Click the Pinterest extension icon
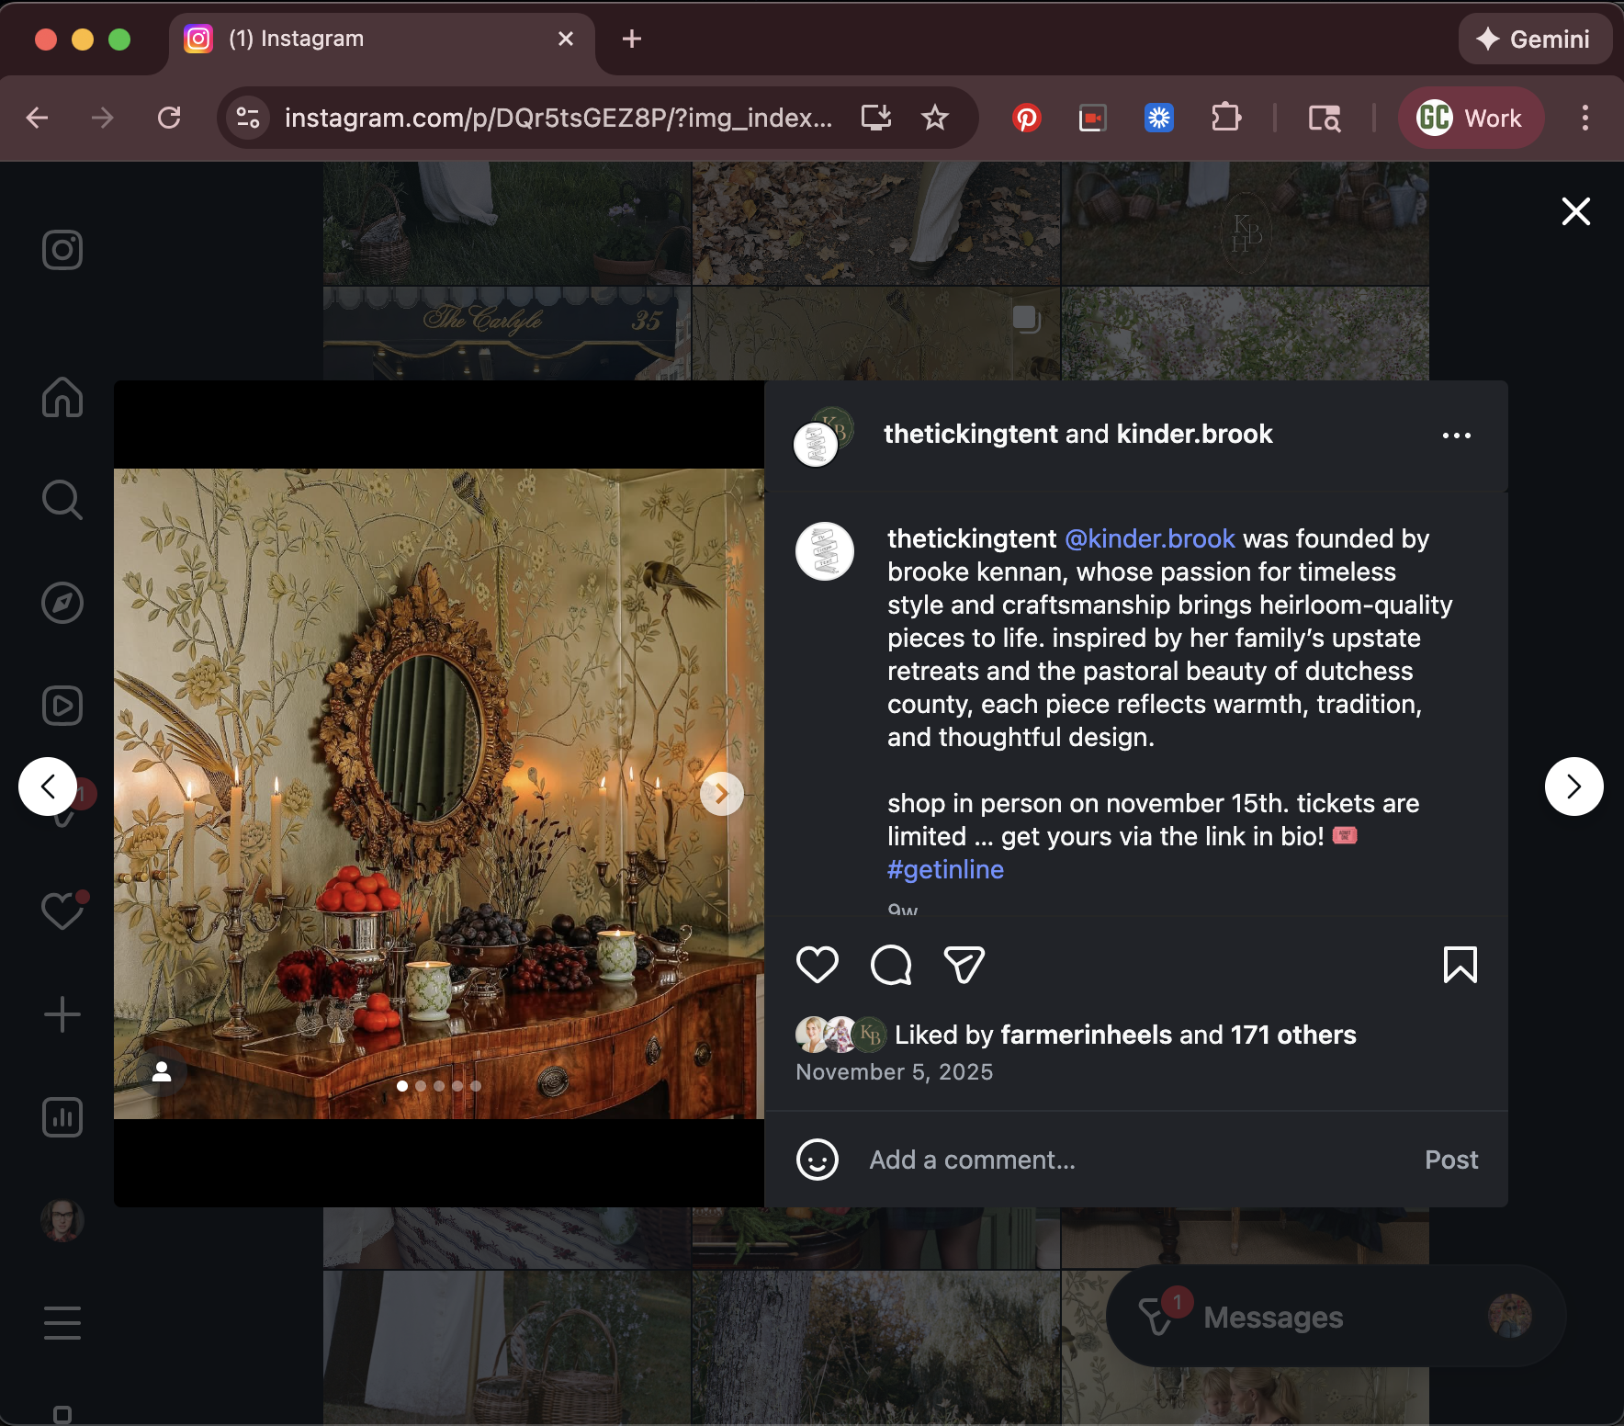1624x1426 pixels. tap(1027, 118)
